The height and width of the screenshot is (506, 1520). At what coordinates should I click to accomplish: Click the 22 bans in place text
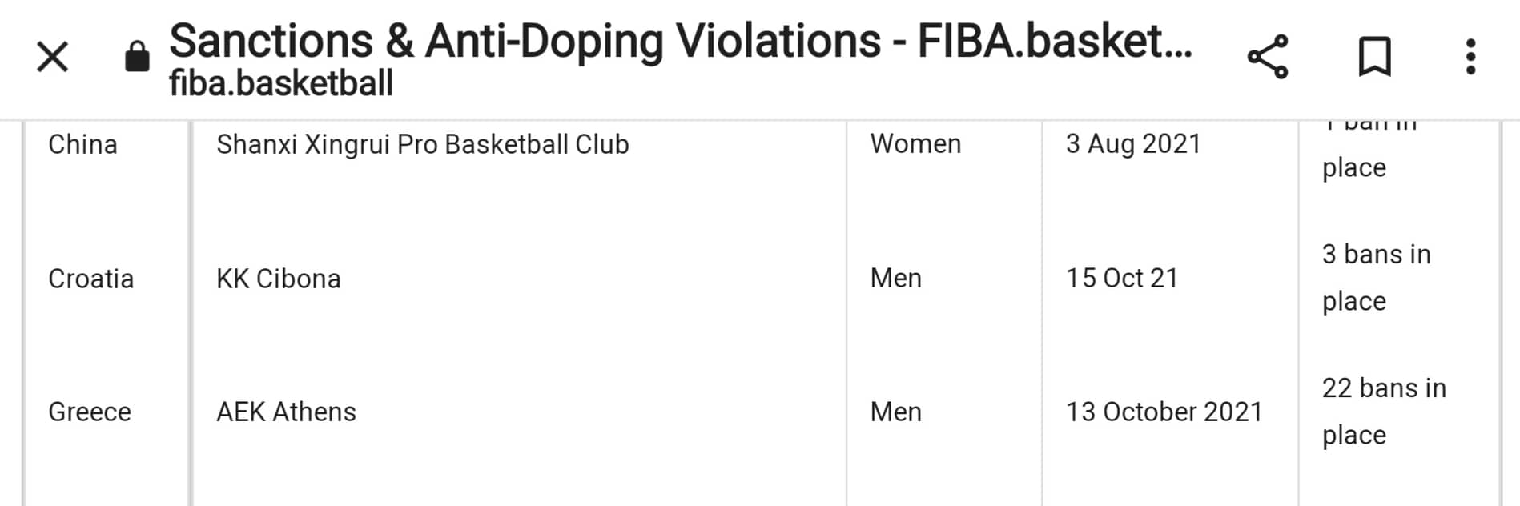(x=1384, y=411)
